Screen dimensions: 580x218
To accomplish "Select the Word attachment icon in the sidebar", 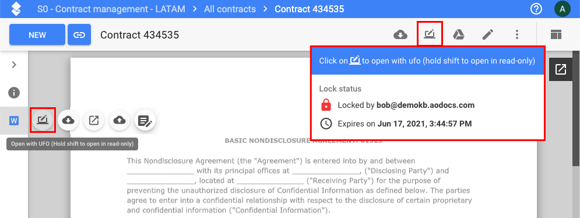I will (14, 121).
